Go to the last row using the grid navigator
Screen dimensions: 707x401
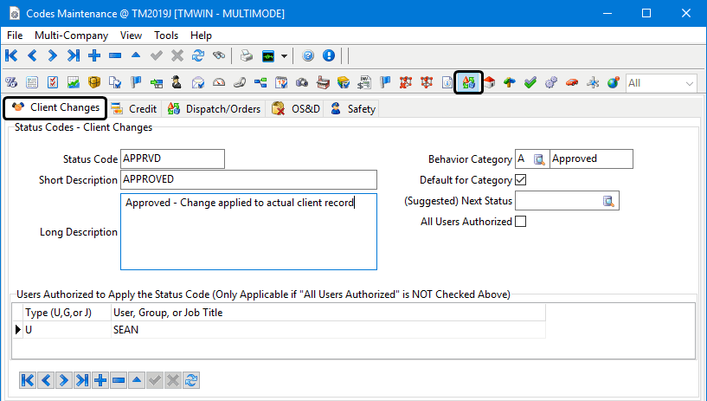[80, 380]
